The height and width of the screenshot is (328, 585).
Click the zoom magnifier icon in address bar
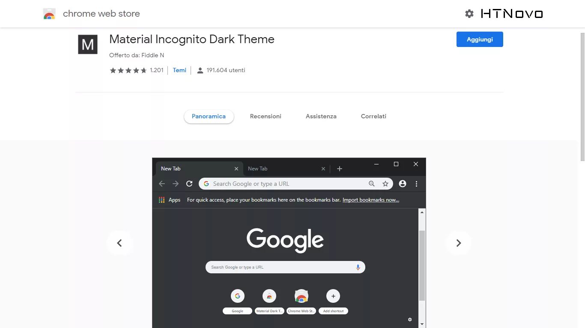pyautogui.click(x=372, y=184)
